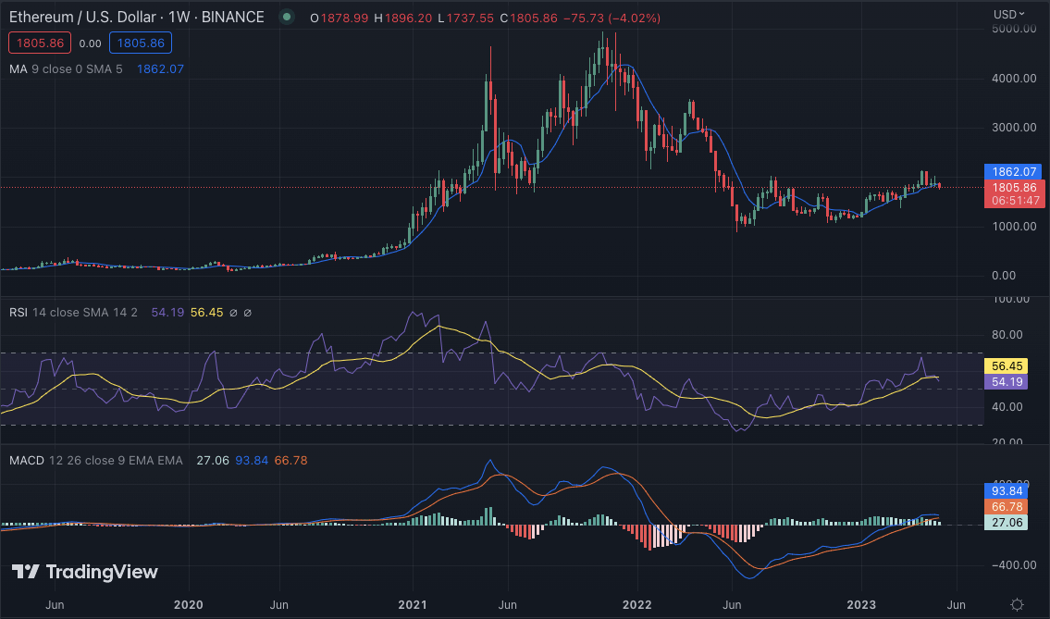Viewport: 1050px width, 619px height.
Task: Click 3000.00 on price scale
Action: click(1014, 128)
